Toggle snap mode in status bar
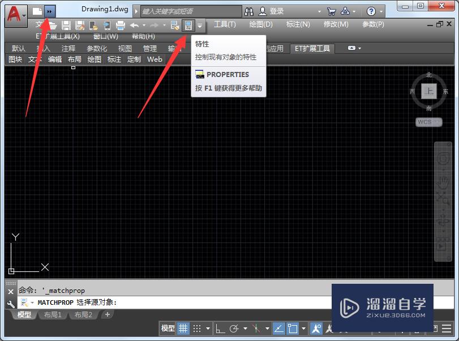459x341 pixels. tap(198, 328)
